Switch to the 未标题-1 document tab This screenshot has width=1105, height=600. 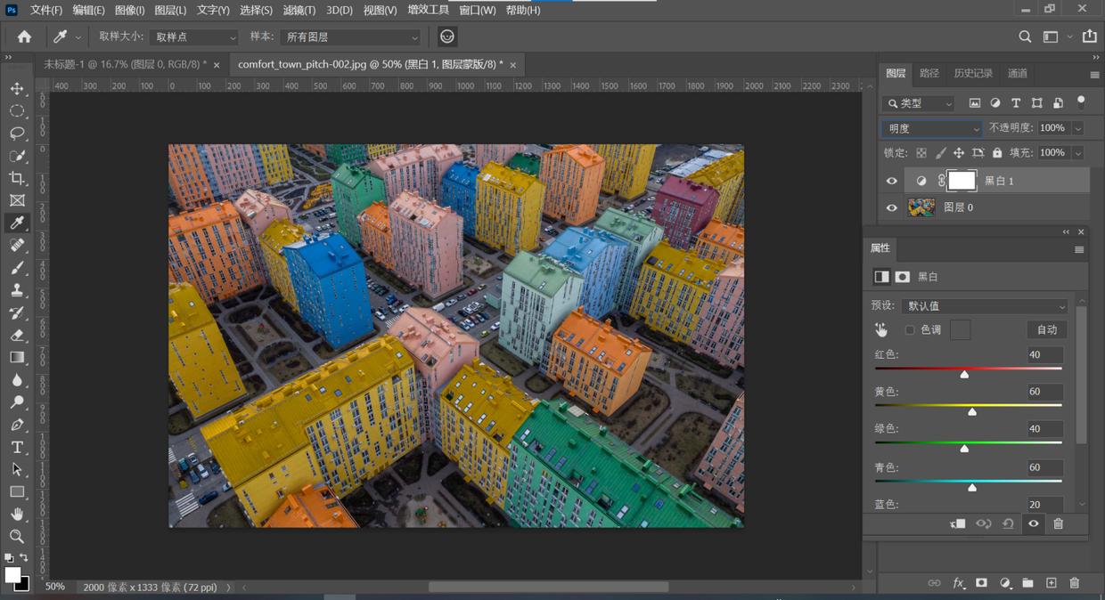point(125,65)
